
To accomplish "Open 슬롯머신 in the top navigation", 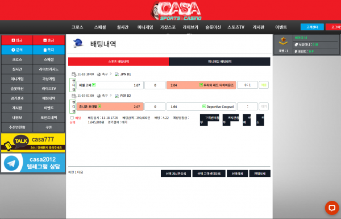I will click(x=213, y=27).
